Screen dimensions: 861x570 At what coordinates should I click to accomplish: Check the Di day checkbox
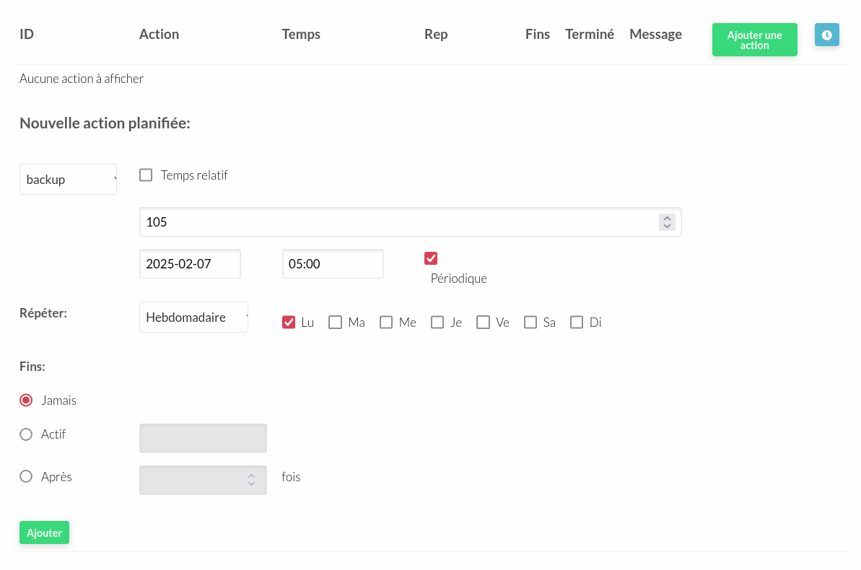[576, 322]
